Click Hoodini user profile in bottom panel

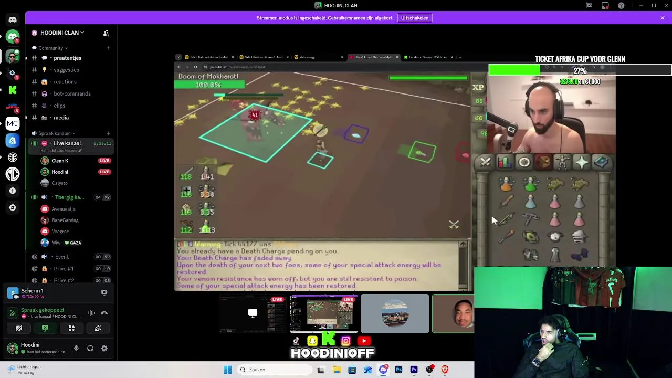point(37,348)
